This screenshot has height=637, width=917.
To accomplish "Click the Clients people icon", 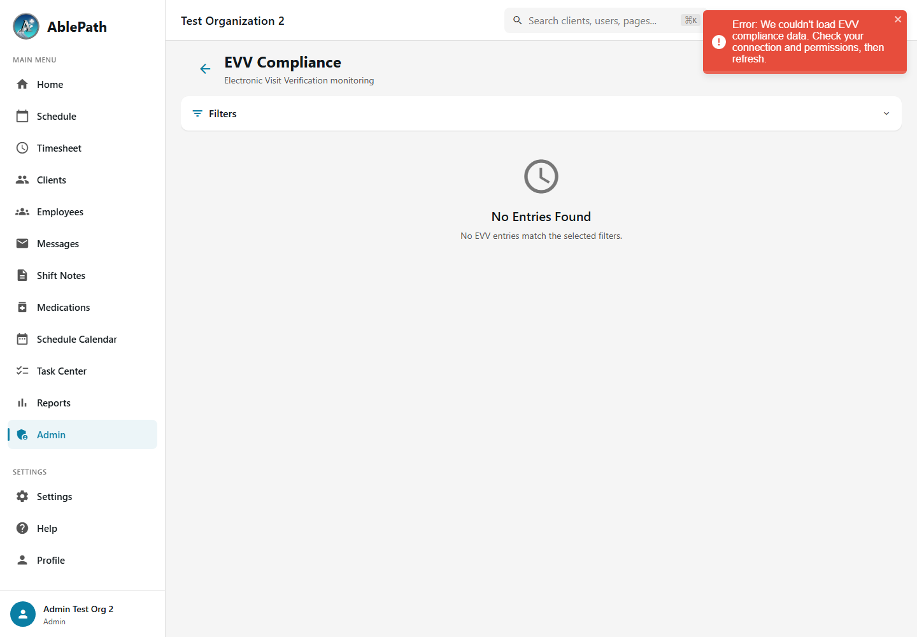I will [x=22, y=180].
